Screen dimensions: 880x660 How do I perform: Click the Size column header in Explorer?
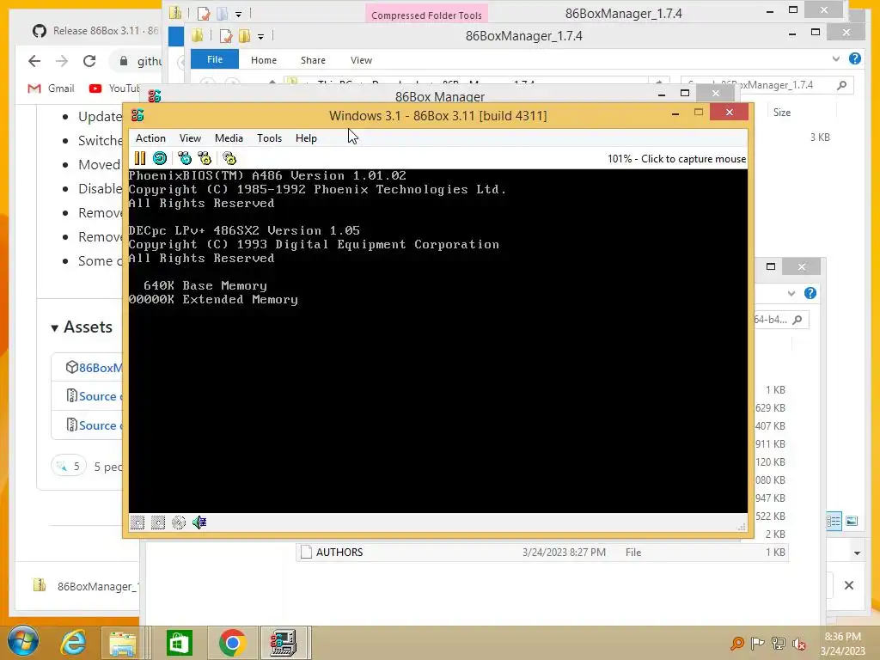point(782,113)
